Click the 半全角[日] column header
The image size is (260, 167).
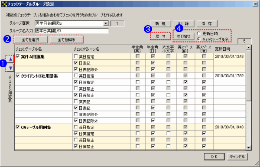click(x=153, y=49)
